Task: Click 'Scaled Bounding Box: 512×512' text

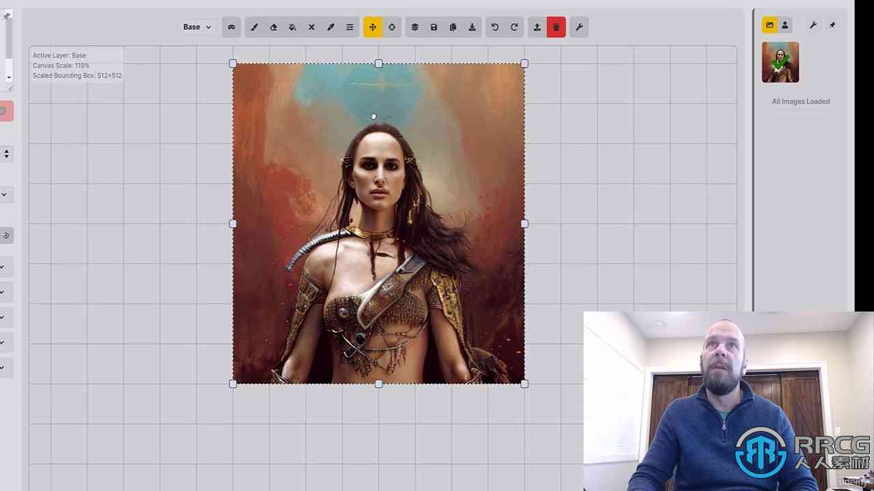Action: (x=77, y=76)
